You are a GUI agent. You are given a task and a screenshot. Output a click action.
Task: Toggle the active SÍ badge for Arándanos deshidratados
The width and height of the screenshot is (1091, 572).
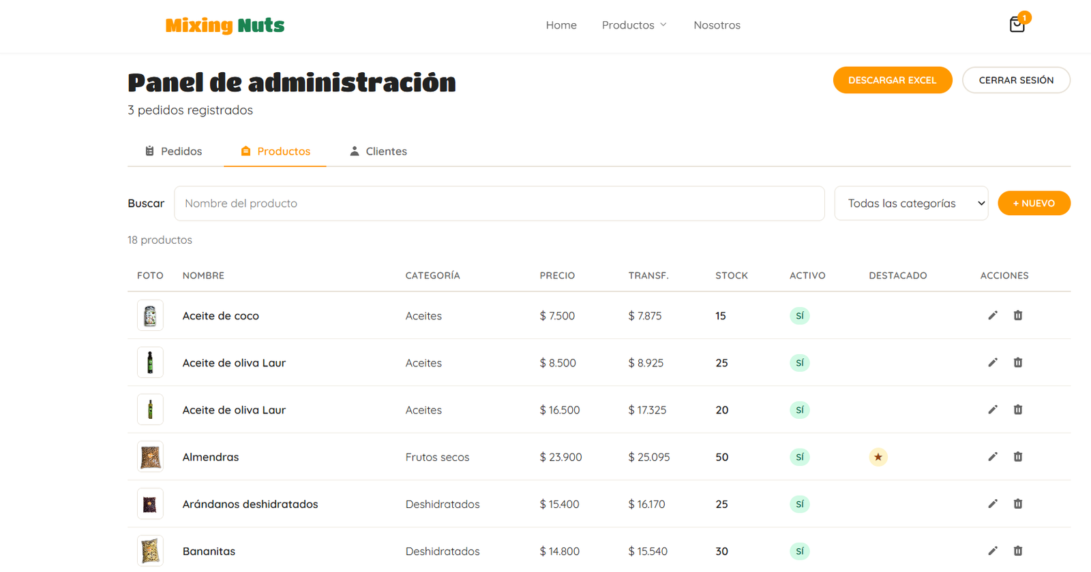click(x=800, y=504)
